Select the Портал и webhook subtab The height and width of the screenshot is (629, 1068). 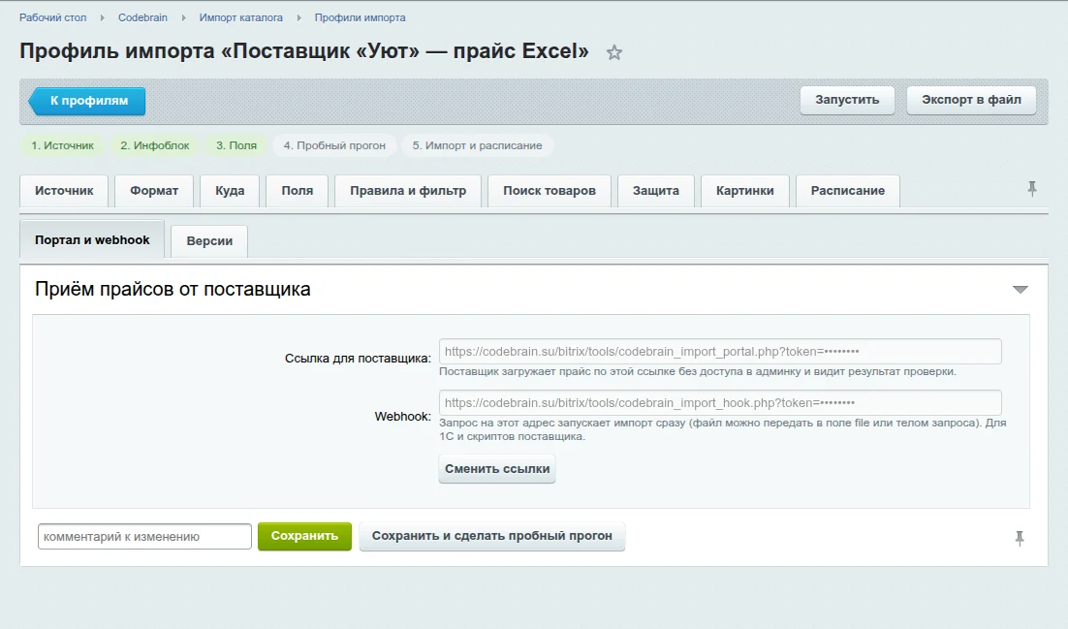tap(92, 240)
